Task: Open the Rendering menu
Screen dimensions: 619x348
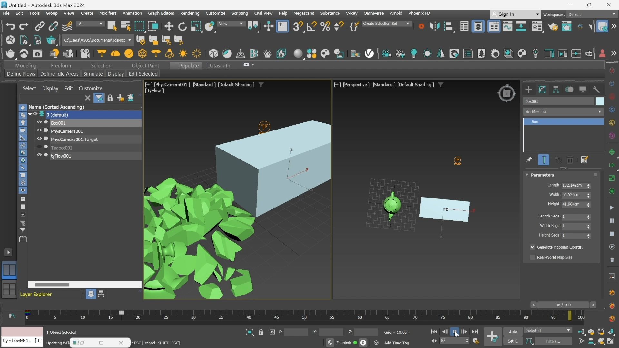Action: [x=190, y=13]
